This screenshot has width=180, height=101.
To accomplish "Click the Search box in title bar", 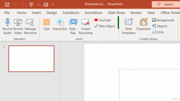I will (166, 4).
